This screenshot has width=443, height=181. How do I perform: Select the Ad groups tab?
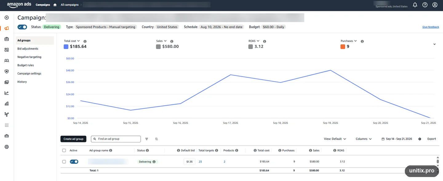pos(35,40)
